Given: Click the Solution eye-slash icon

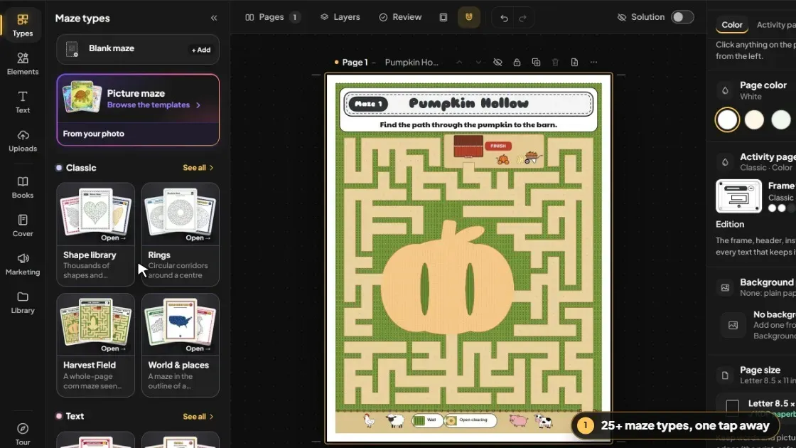Looking at the screenshot, I should click(621, 17).
